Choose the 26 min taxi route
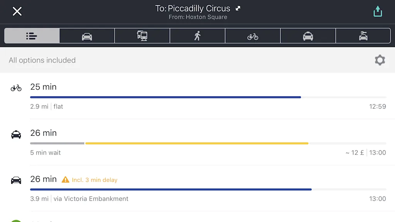395x222 pixels. pyautogui.click(x=197, y=142)
